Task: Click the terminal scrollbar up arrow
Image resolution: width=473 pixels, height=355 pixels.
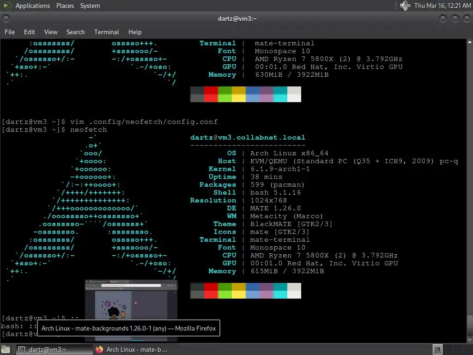Action: (x=470, y=42)
